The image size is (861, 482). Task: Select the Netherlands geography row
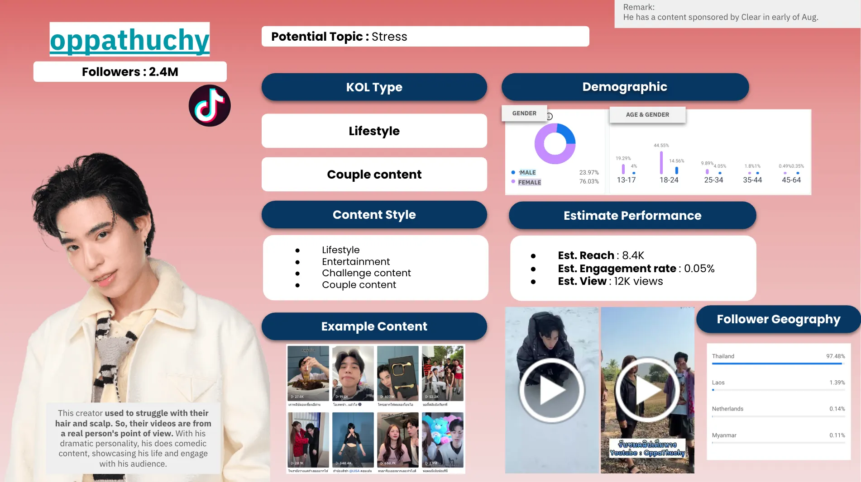778,411
